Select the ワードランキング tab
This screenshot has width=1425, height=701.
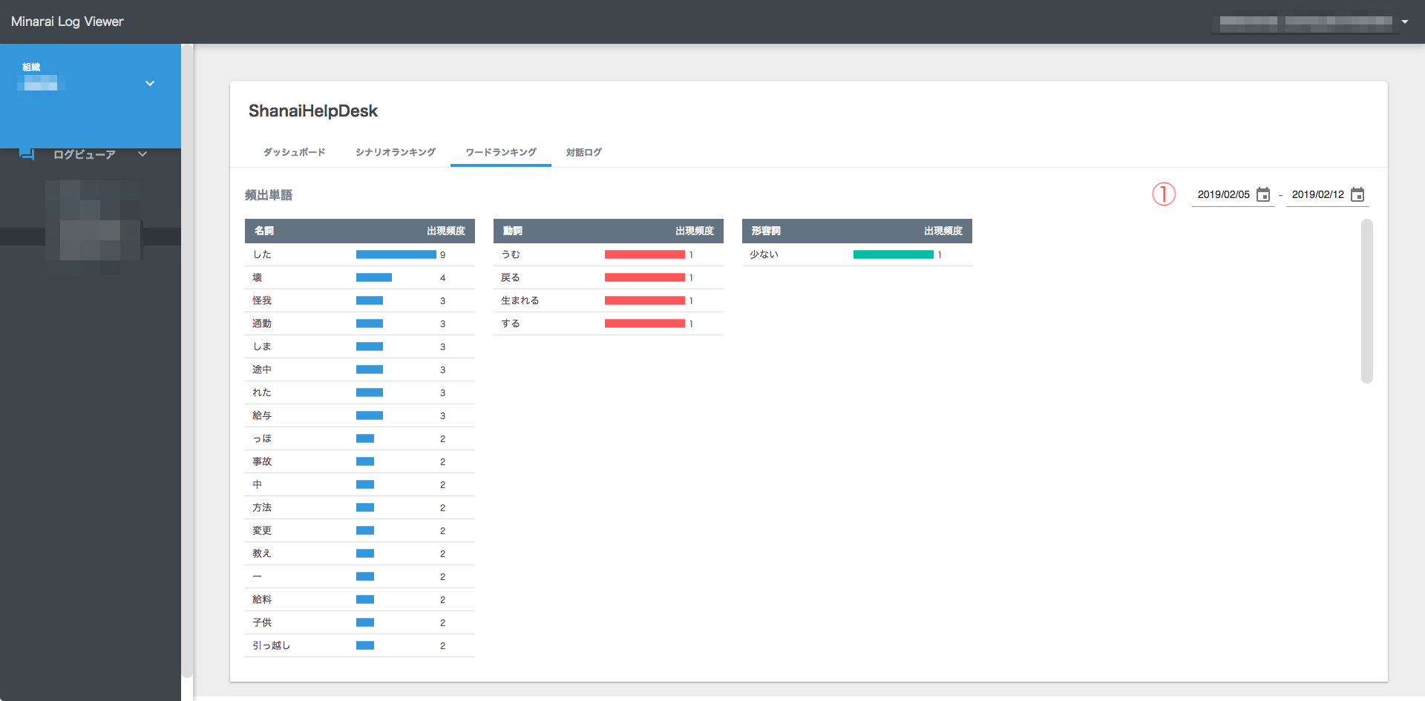click(501, 152)
